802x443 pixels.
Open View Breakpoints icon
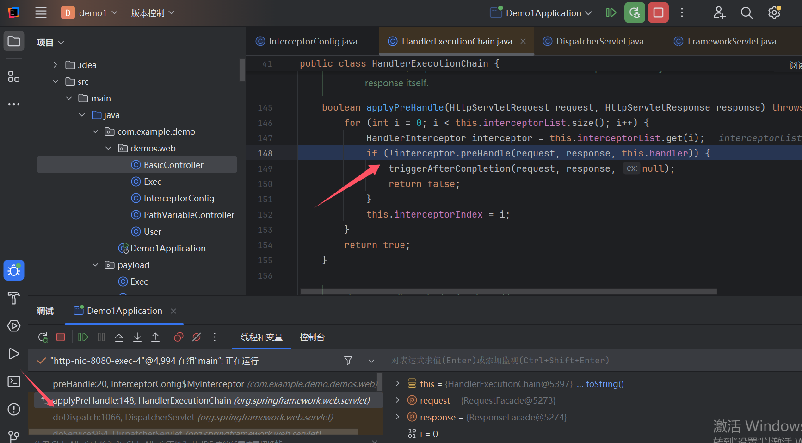pyautogui.click(x=179, y=337)
